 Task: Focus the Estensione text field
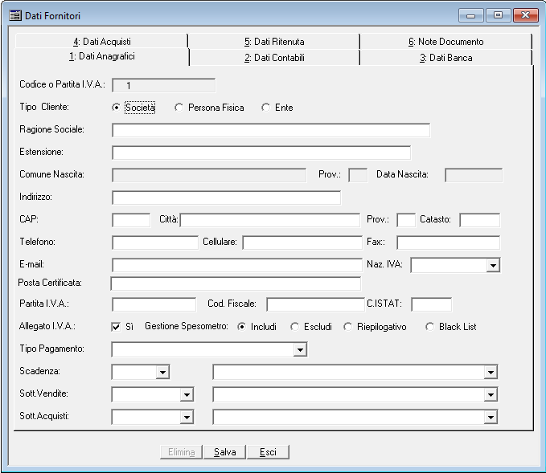coord(261,153)
